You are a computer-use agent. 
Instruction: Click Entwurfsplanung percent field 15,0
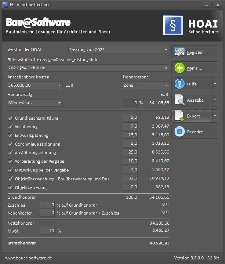130,135
